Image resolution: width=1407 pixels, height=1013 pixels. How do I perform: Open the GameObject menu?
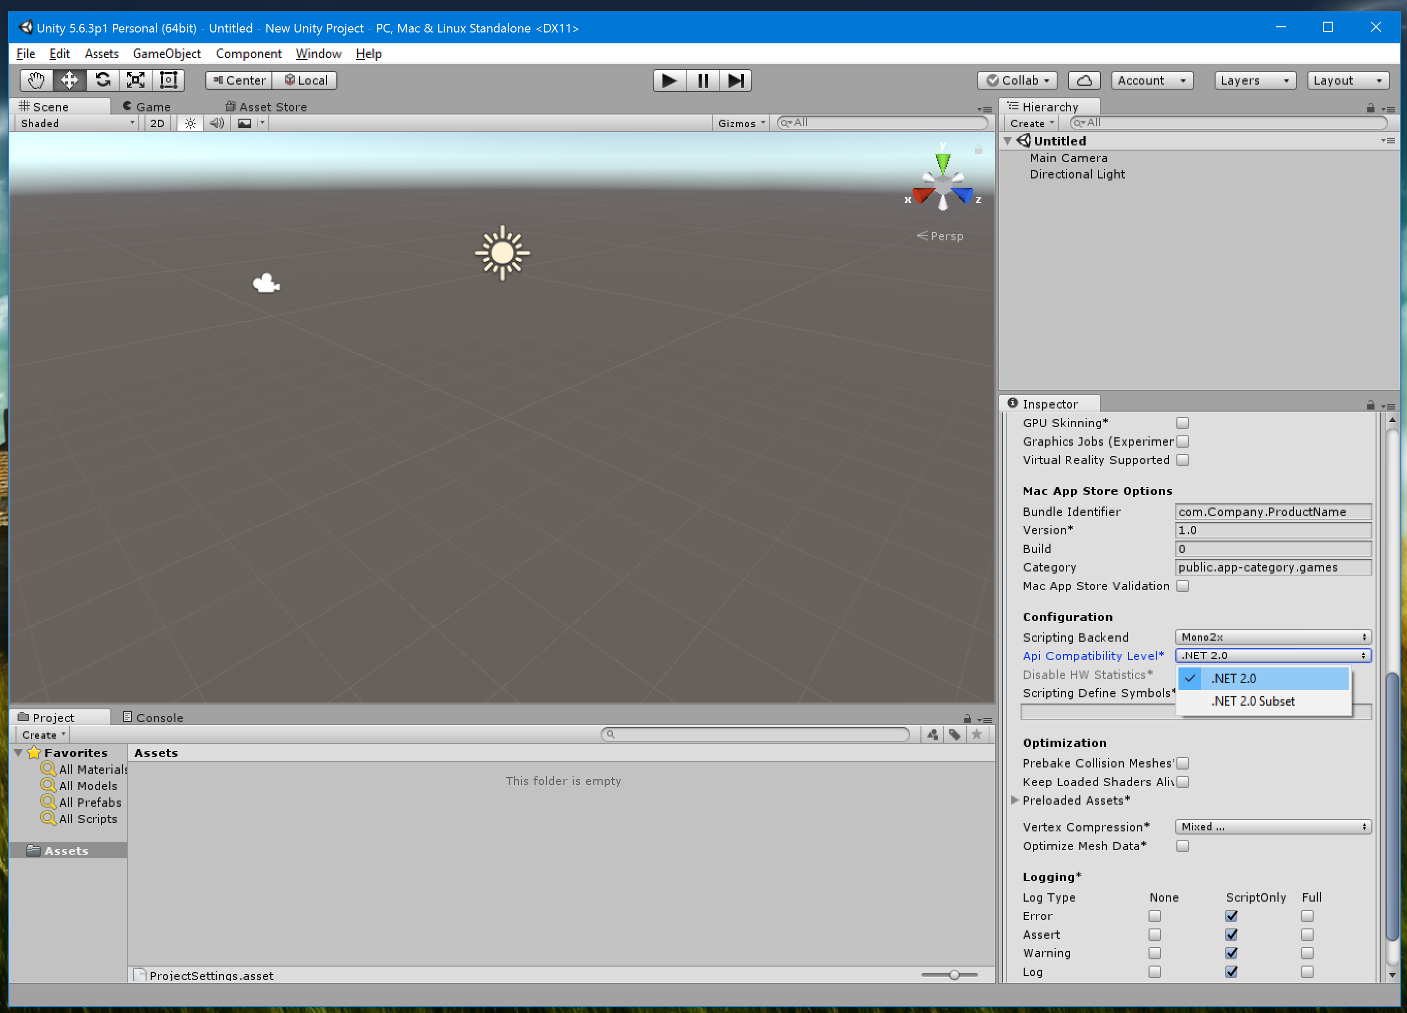(167, 53)
